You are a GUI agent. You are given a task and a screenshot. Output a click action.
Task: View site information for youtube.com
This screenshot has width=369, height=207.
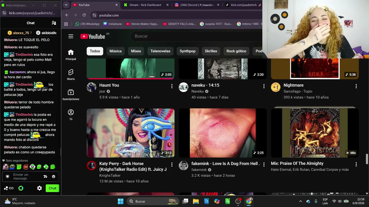pyautogui.click(x=94, y=15)
